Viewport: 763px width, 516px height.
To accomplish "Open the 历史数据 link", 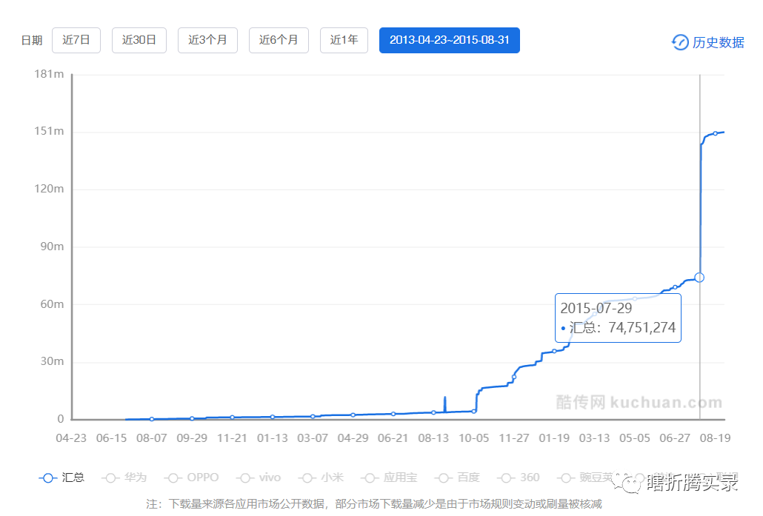I will tap(718, 42).
